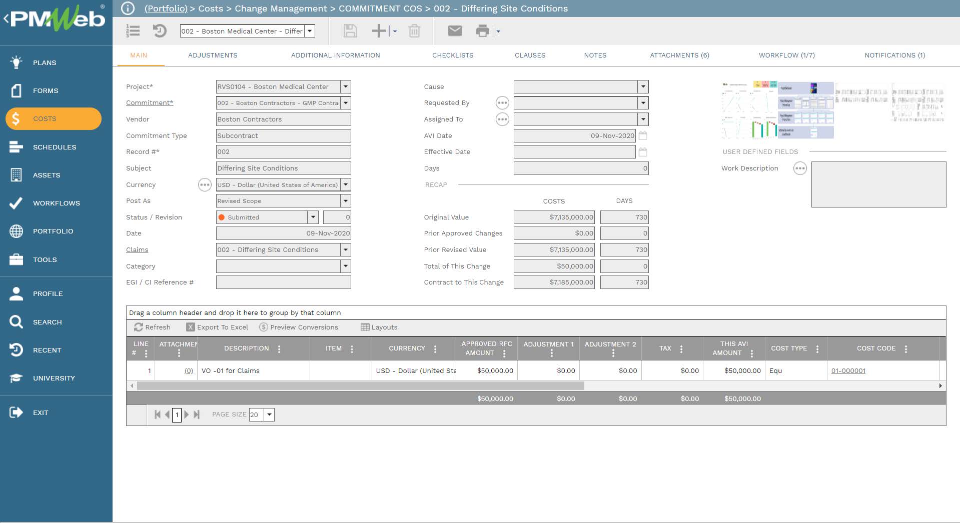960x523 pixels.
Task: Open WORKFLOWS in the sidebar
Action: (57, 203)
